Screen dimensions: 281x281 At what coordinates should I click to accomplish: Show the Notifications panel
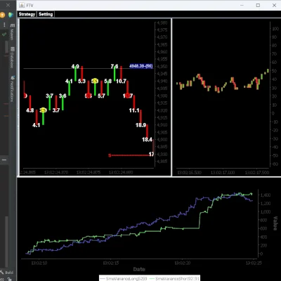coord(12,89)
